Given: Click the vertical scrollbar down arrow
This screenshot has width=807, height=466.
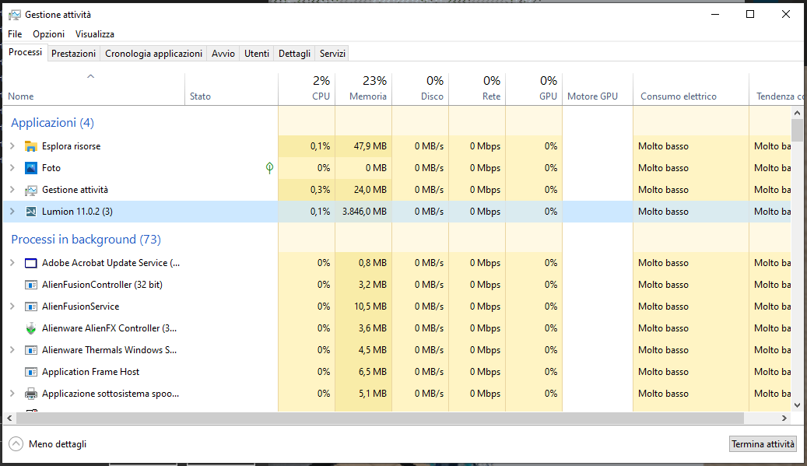Looking at the screenshot, I should pos(797,405).
